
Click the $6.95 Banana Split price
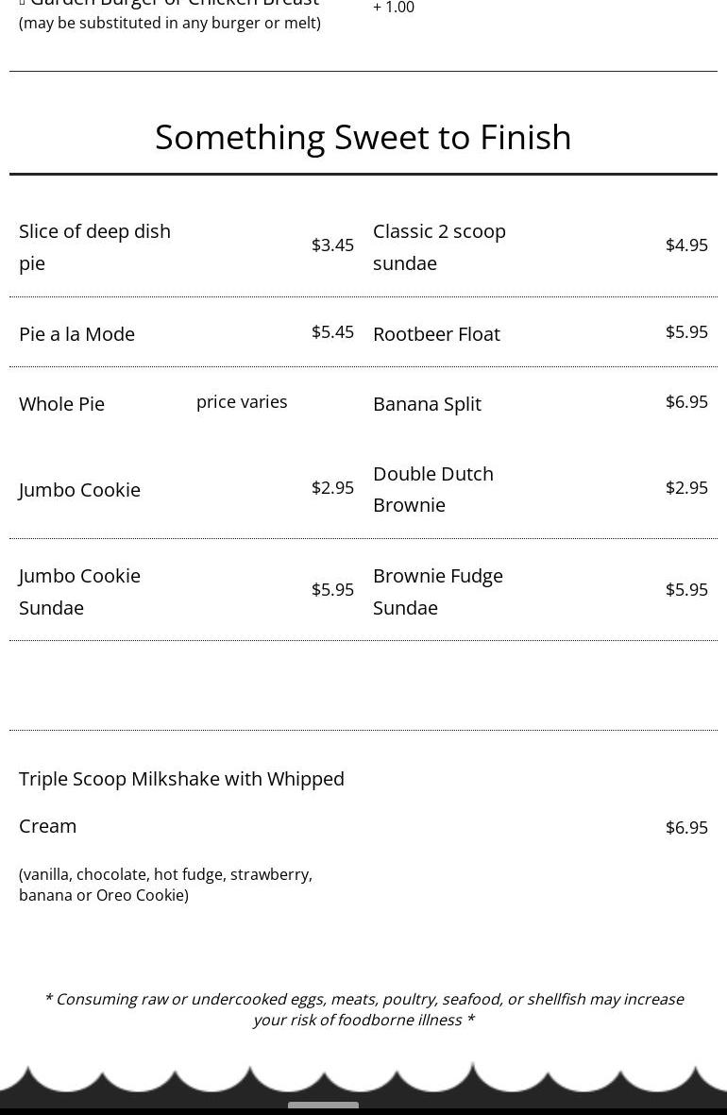(686, 401)
